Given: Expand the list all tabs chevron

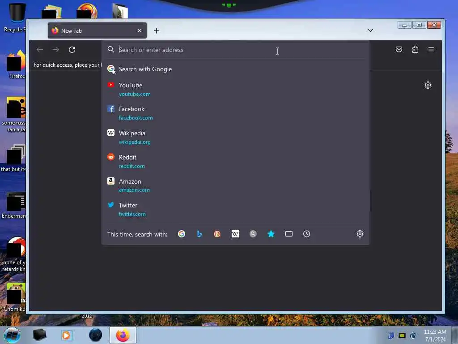Looking at the screenshot, I should click(370, 30).
